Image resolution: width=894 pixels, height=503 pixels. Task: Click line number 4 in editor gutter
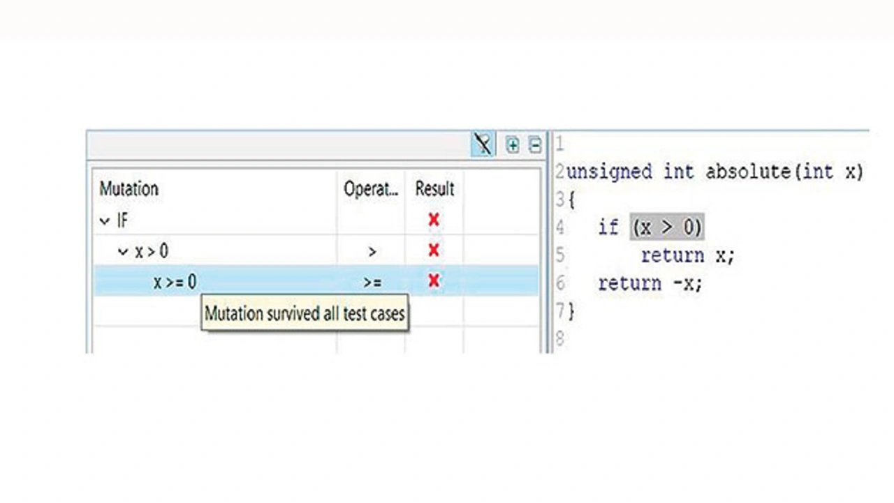pos(559,227)
